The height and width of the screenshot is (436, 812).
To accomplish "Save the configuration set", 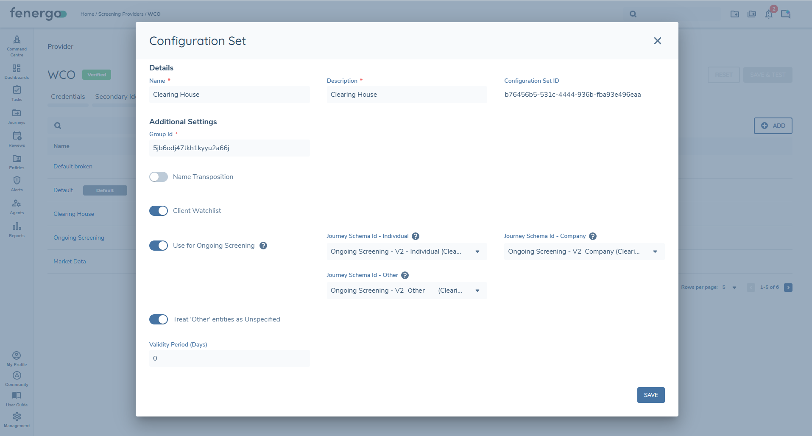I will pos(651,395).
